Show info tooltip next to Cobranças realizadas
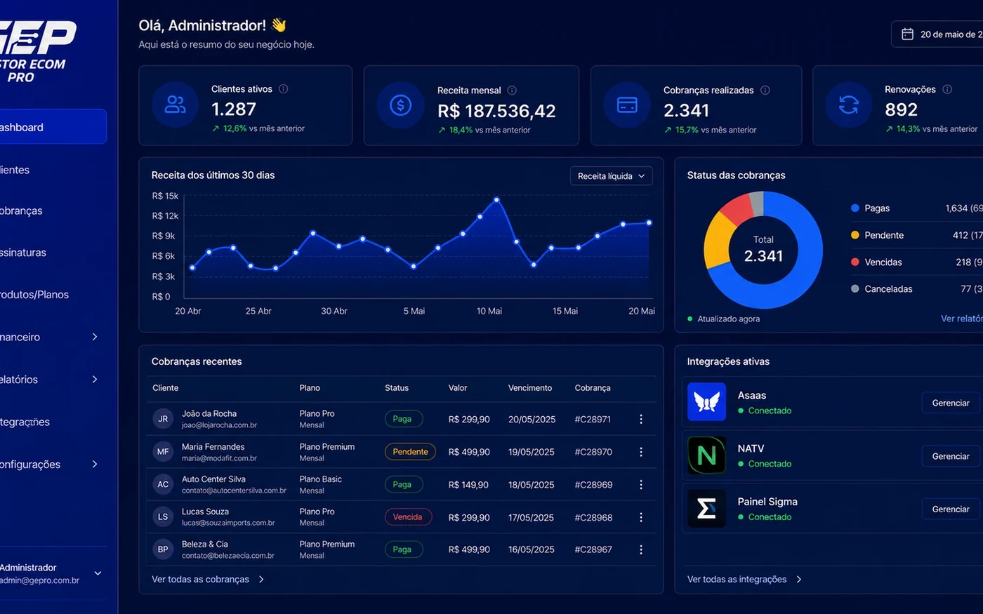Image resolution: width=983 pixels, height=614 pixels. pos(765,91)
